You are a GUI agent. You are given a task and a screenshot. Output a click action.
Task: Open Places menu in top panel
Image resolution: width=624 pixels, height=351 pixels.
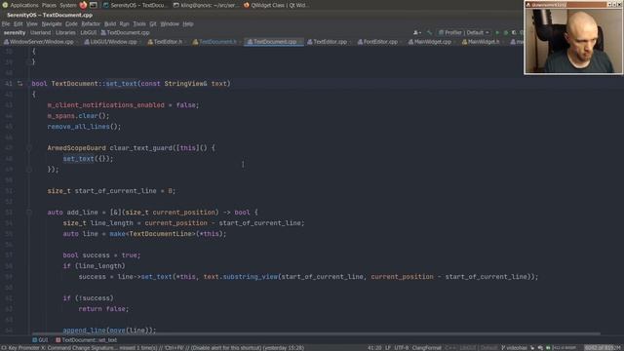pyautogui.click(x=49, y=5)
